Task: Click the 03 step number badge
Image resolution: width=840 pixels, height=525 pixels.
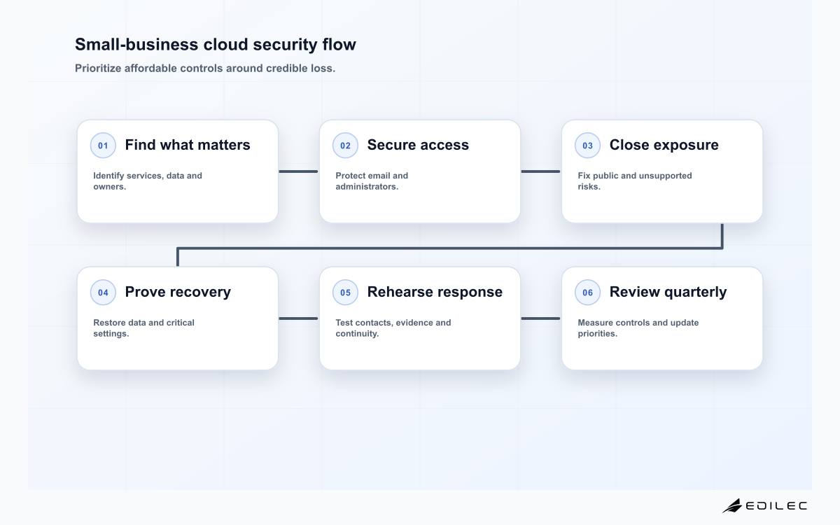Action: pyautogui.click(x=587, y=146)
